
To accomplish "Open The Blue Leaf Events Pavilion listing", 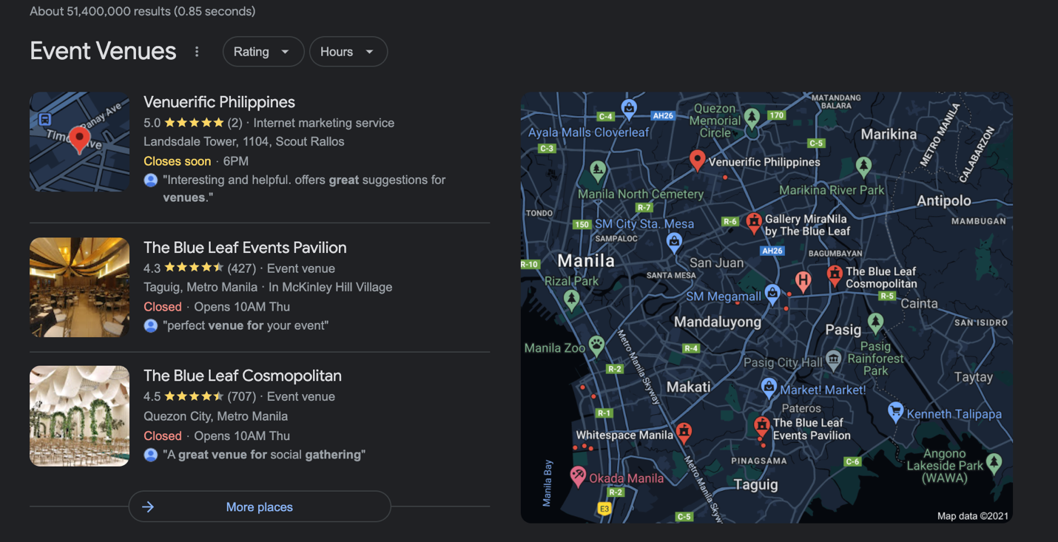I will click(245, 248).
